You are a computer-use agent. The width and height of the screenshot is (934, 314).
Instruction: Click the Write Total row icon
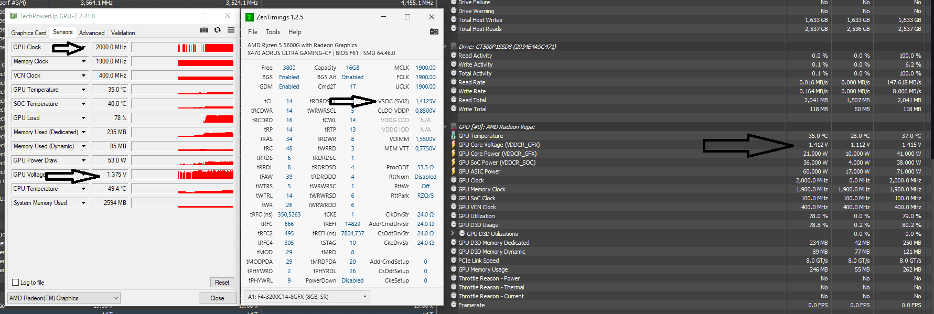coord(454,109)
